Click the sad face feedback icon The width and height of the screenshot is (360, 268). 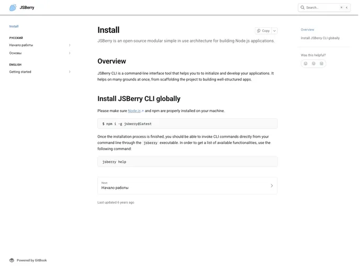(x=321, y=63)
